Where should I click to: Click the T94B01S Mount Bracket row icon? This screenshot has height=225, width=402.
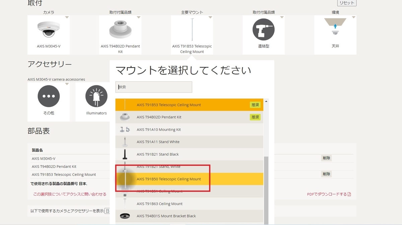(x=125, y=216)
